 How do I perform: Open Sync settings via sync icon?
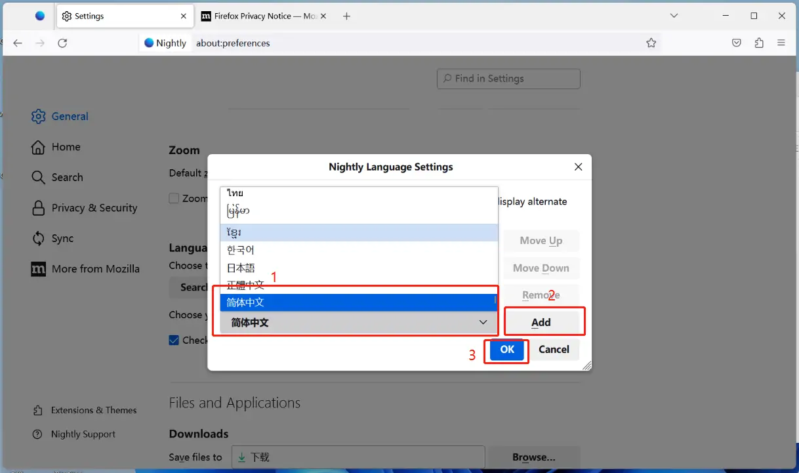pyautogui.click(x=38, y=238)
